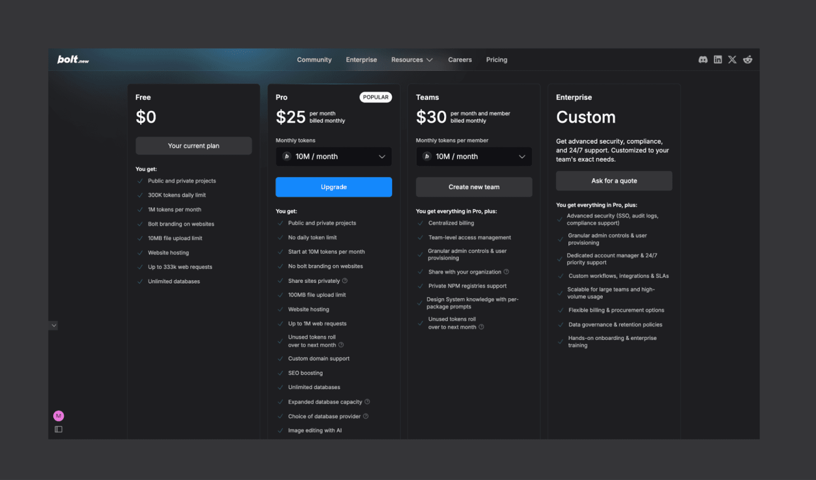
Task: Click info icon beside Share sites privately
Action: pyautogui.click(x=345, y=281)
